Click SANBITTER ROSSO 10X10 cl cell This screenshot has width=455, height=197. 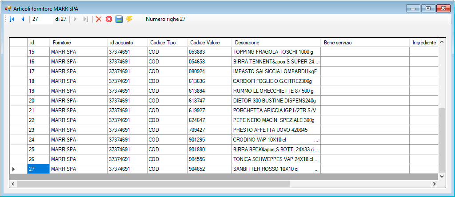pyautogui.click(x=276, y=169)
